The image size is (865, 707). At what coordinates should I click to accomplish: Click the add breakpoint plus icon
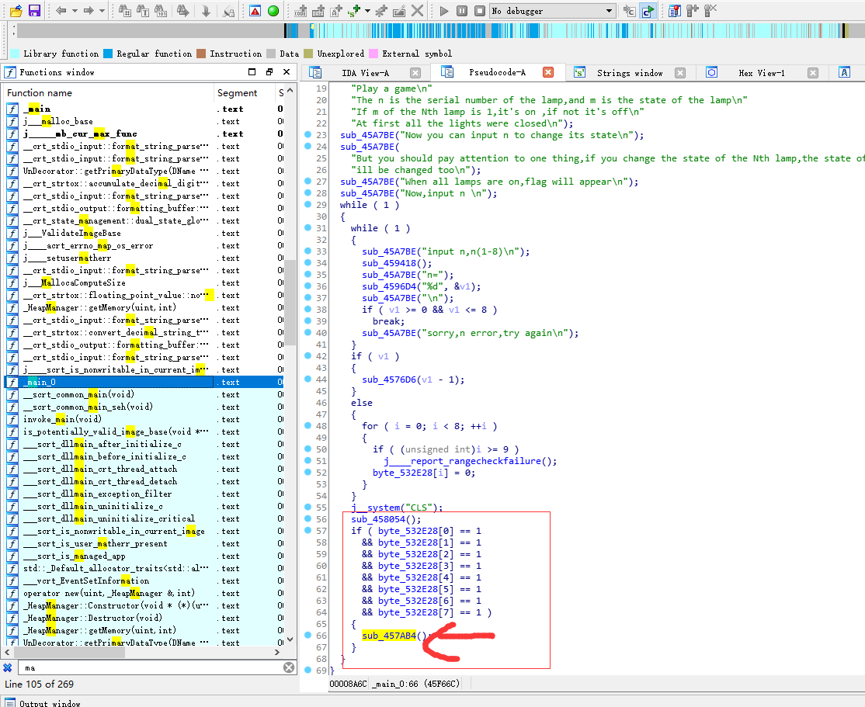coord(693,11)
